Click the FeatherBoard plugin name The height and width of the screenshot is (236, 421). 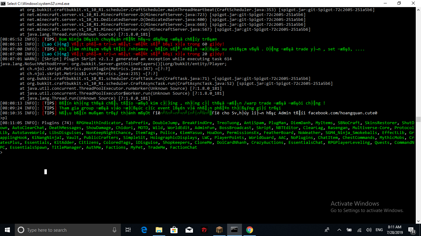(x=279, y=133)
